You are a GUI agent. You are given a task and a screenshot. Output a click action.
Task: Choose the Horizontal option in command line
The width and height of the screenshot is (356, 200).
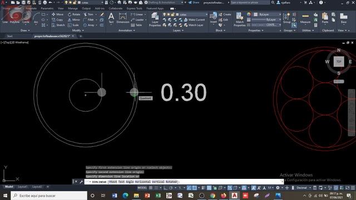[x=142, y=182]
